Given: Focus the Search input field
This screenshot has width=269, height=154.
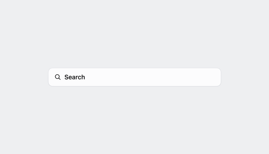Looking at the screenshot, I should tap(134, 77).
